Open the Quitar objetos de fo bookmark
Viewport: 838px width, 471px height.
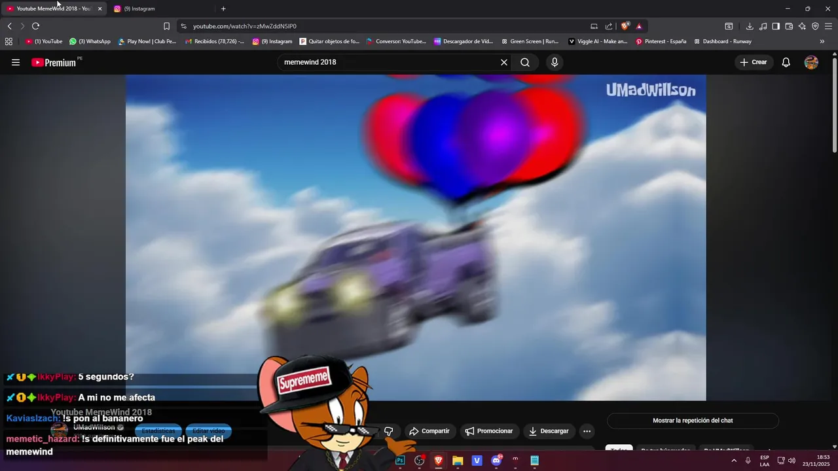[329, 41]
